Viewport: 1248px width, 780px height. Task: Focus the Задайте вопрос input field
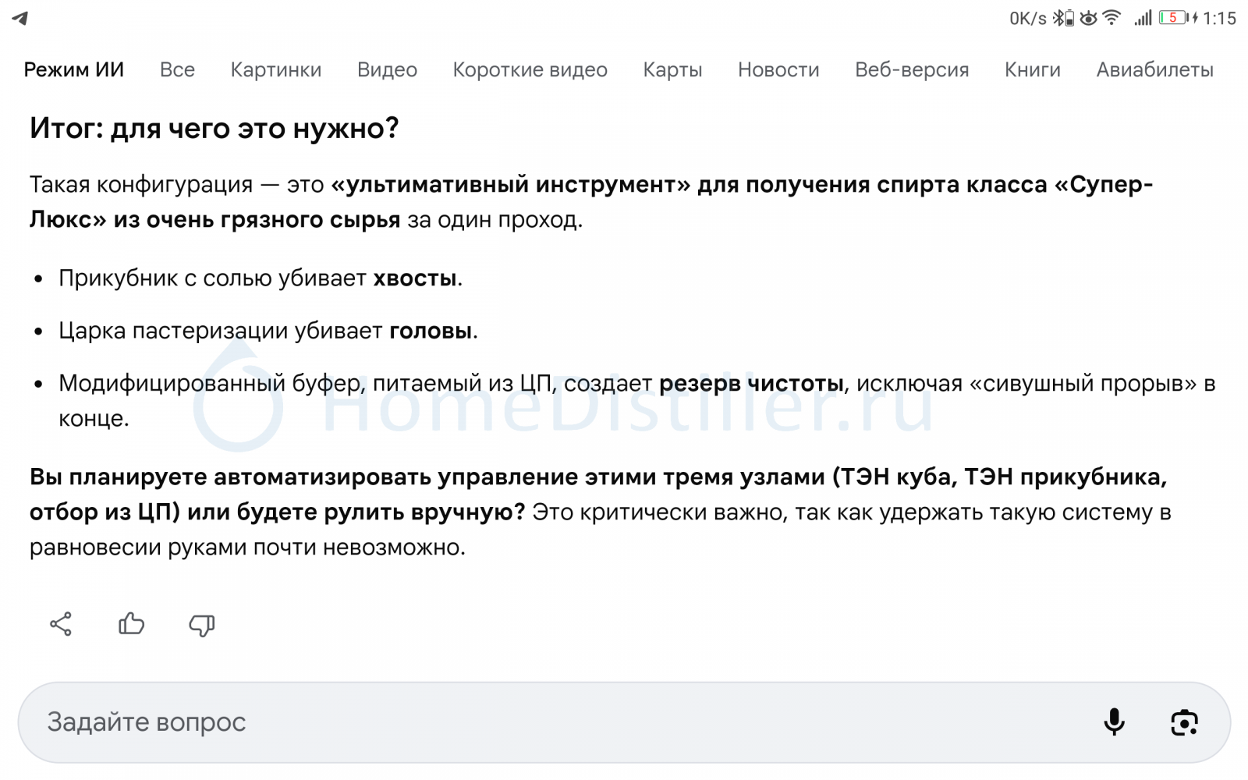tap(546, 722)
